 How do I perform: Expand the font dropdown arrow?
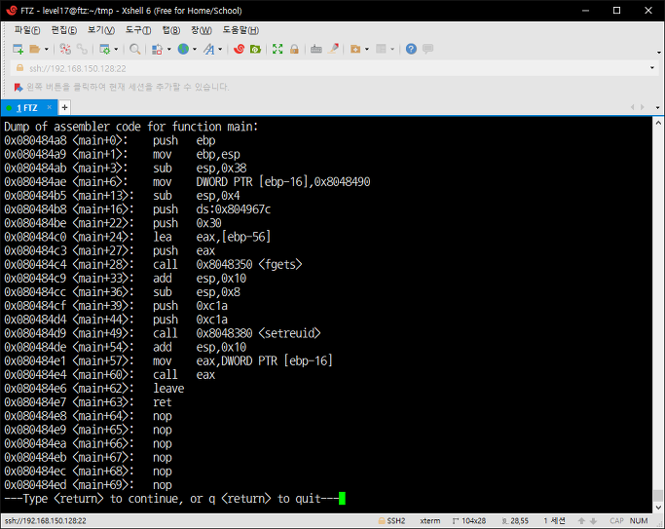tap(220, 50)
